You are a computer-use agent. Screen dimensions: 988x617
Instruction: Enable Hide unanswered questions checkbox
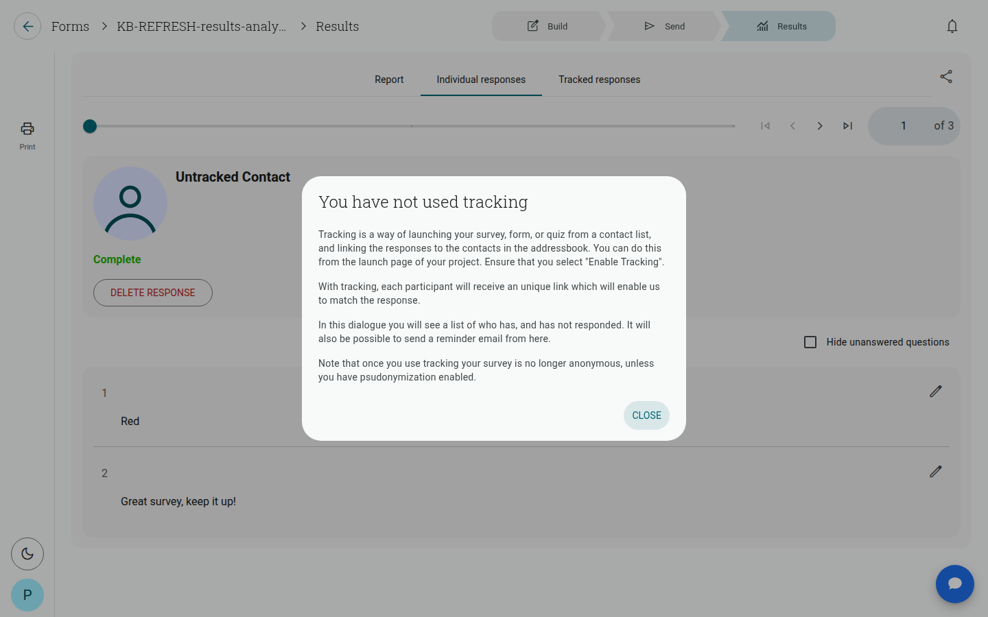click(x=810, y=342)
